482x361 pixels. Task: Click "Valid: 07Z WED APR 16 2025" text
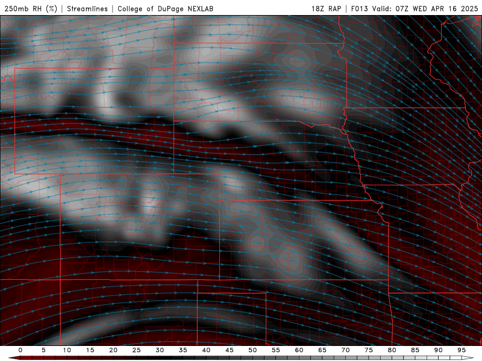(x=425, y=8)
